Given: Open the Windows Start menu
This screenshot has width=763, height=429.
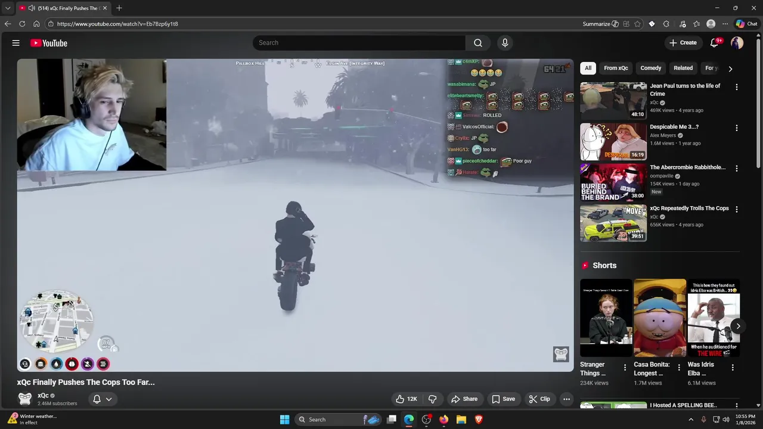Looking at the screenshot, I should [285, 419].
